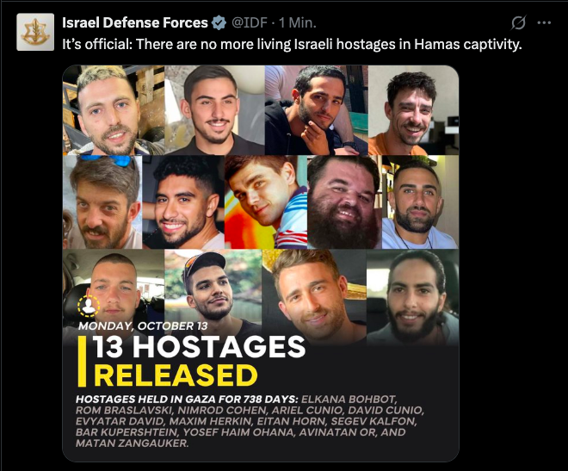Open the Israel Defense Forces display name
The height and width of the screenshot is (471, 568).
[x=135, y=23]
